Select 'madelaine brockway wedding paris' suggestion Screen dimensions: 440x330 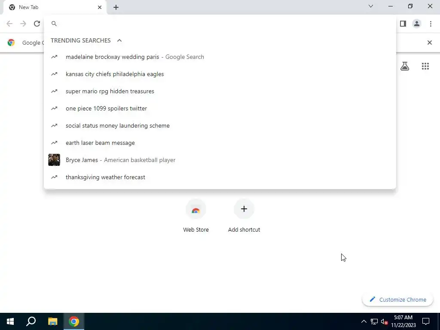tap(220, 57)
